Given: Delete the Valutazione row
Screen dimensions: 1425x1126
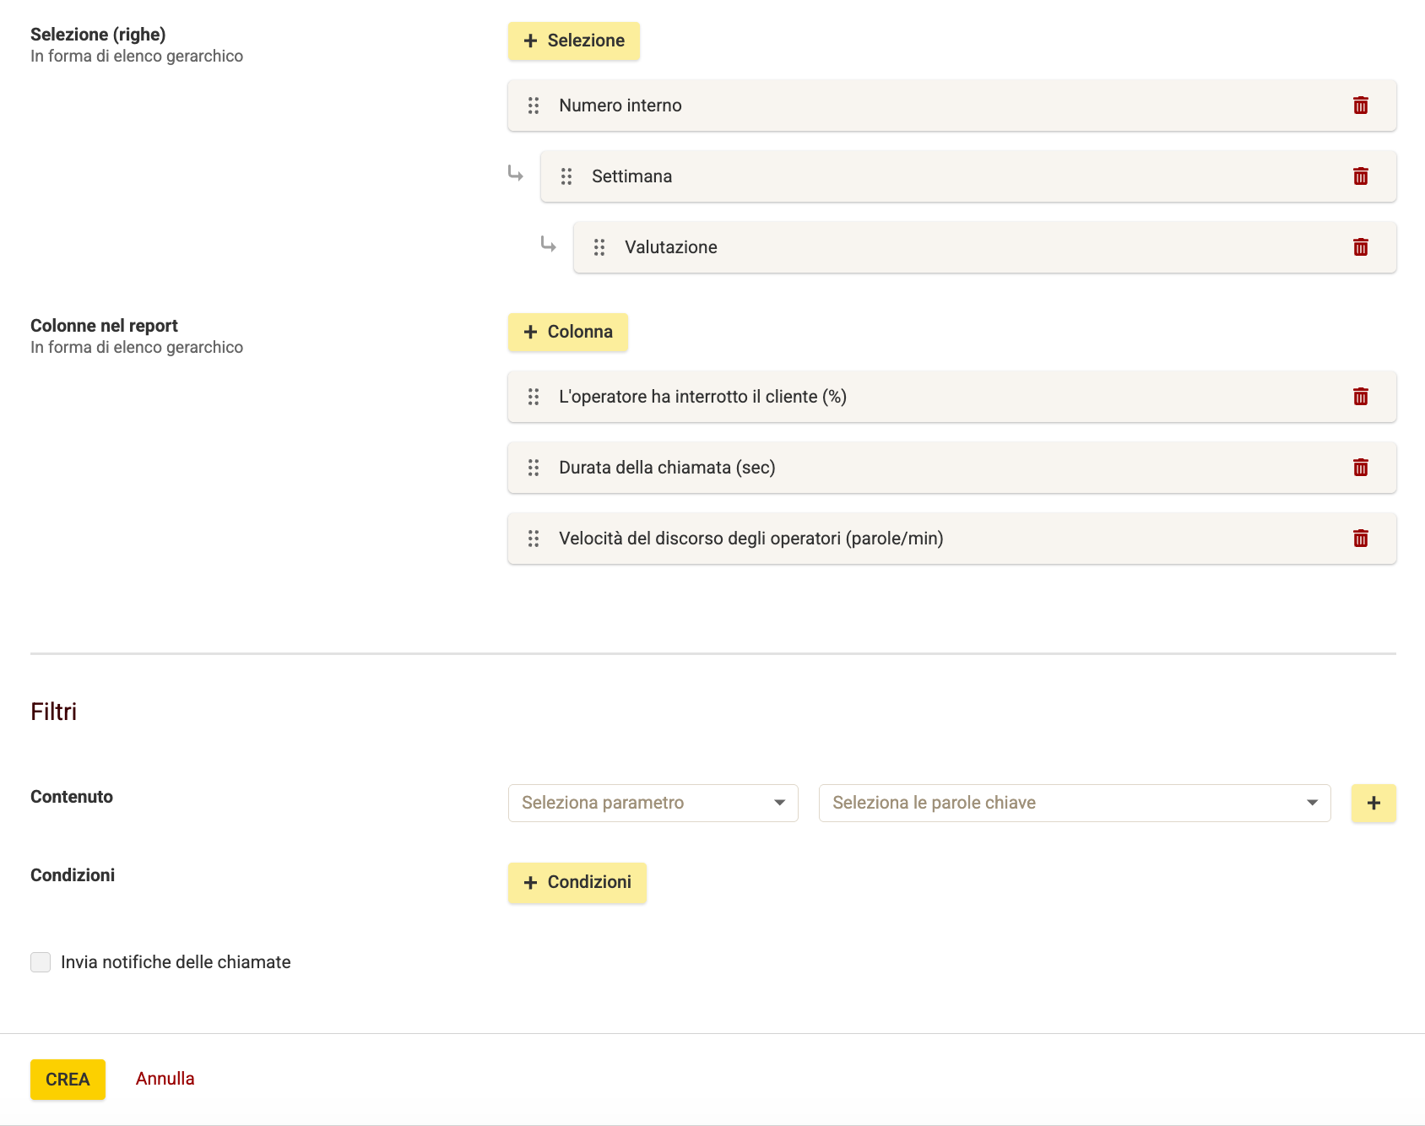Looking at the screenshot, I should point(1361,247).
